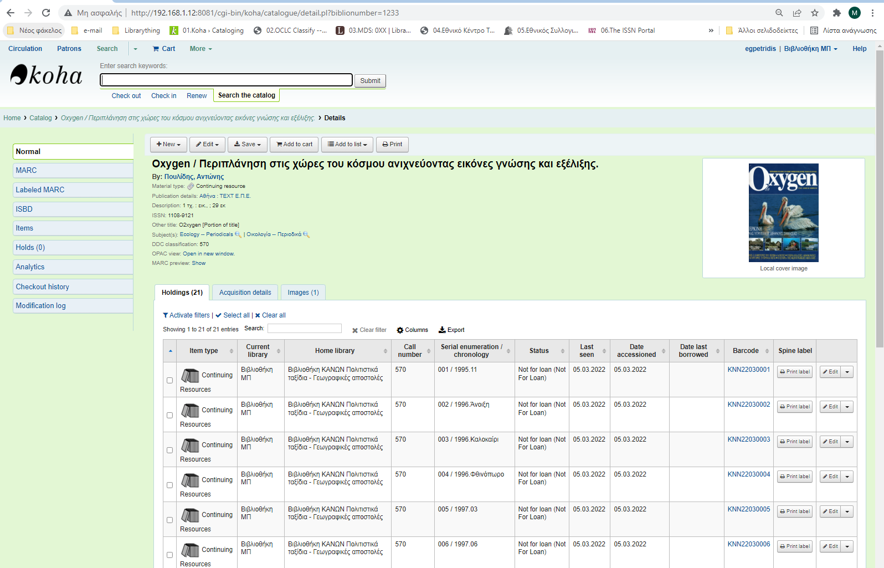
Task: Tick checkbox for item 004 / 1996.Φθινόπωρο
Action: pos(170,485)
